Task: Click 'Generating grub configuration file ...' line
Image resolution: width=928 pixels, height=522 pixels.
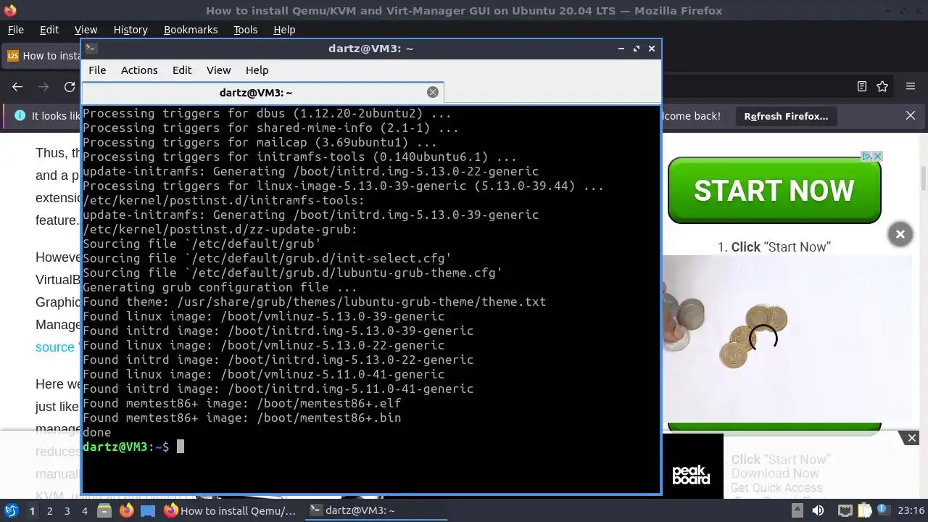Action: pos(220,287)
